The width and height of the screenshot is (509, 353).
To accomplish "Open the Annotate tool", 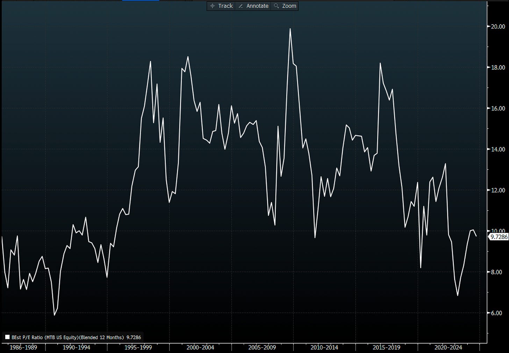I will (x=253, y=6).
